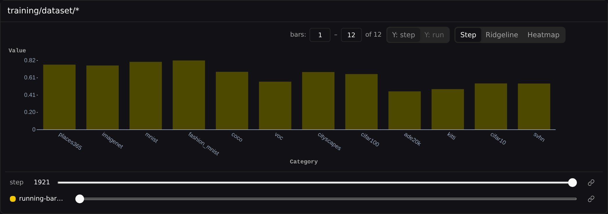Click the cityscapes bar
This screenshot has height=214, width=608.
click(x=318, y=101)
